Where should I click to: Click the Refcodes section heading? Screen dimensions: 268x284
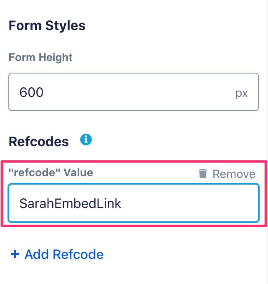38,142
